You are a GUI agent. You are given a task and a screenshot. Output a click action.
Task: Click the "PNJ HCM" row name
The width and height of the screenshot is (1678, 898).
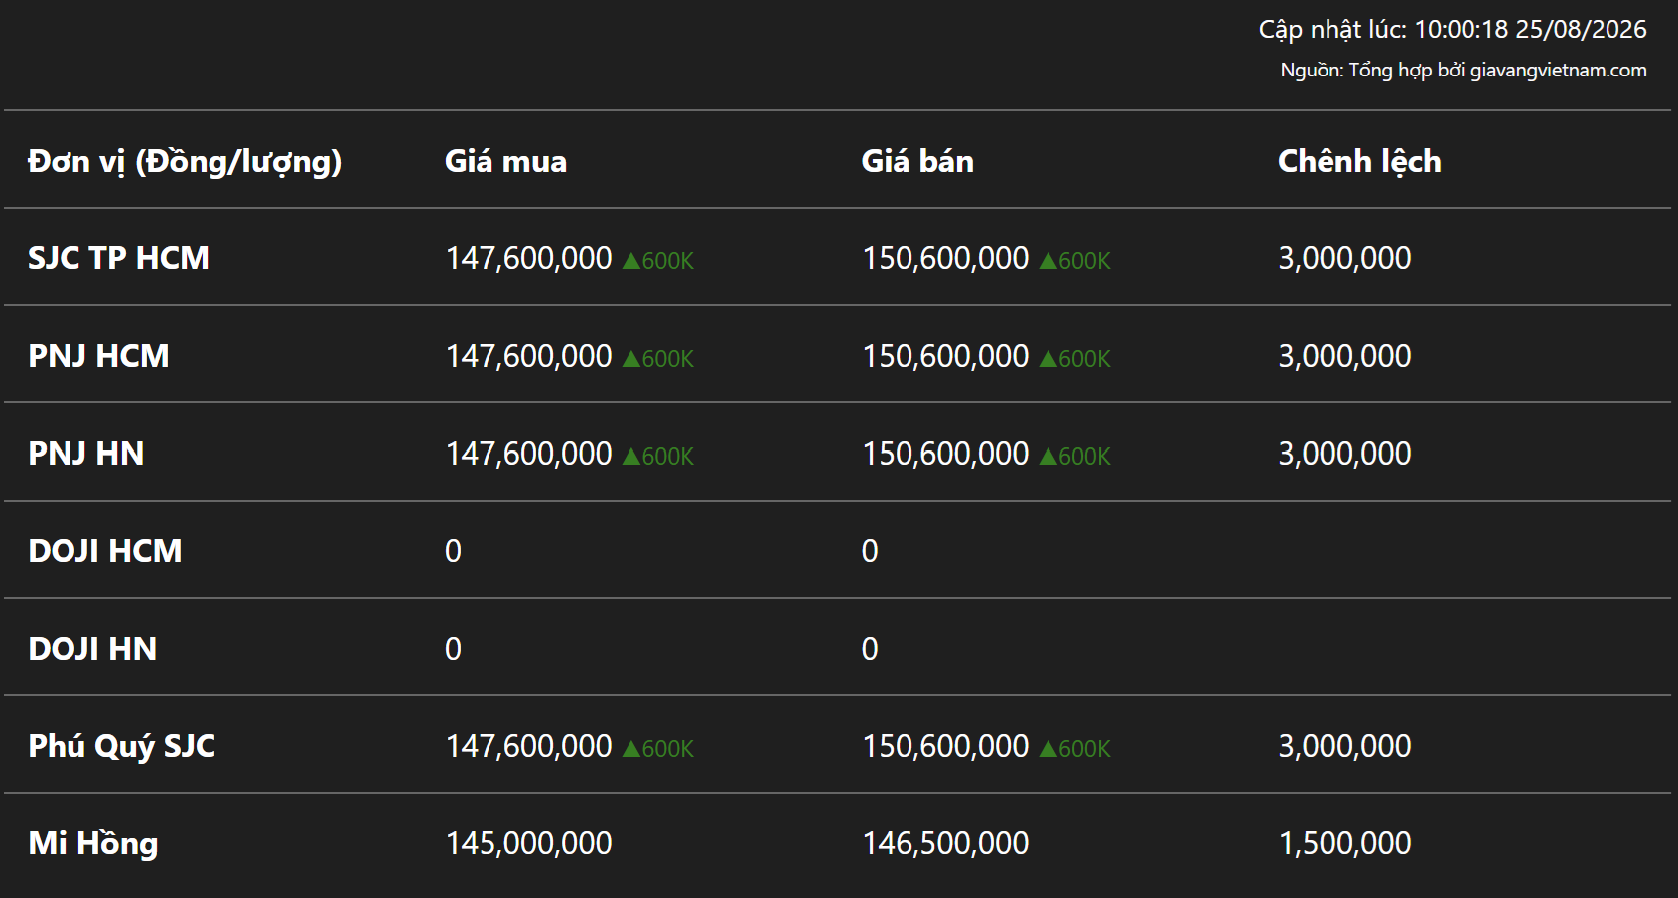click(x=98, y=356)
